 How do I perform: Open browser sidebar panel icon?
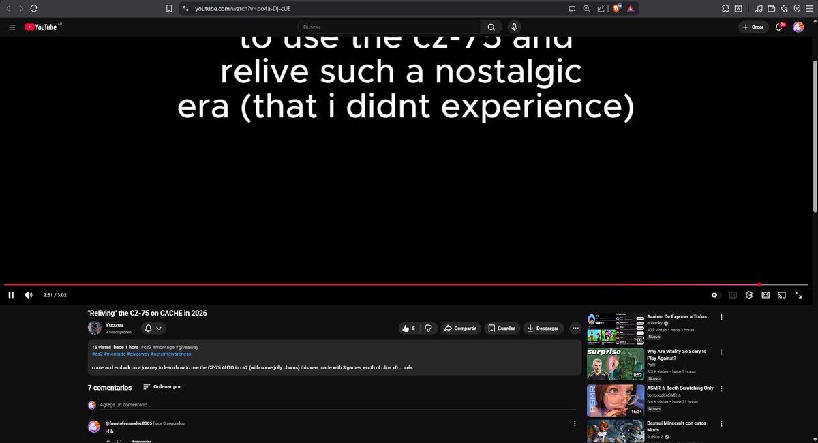pos(738,9)
